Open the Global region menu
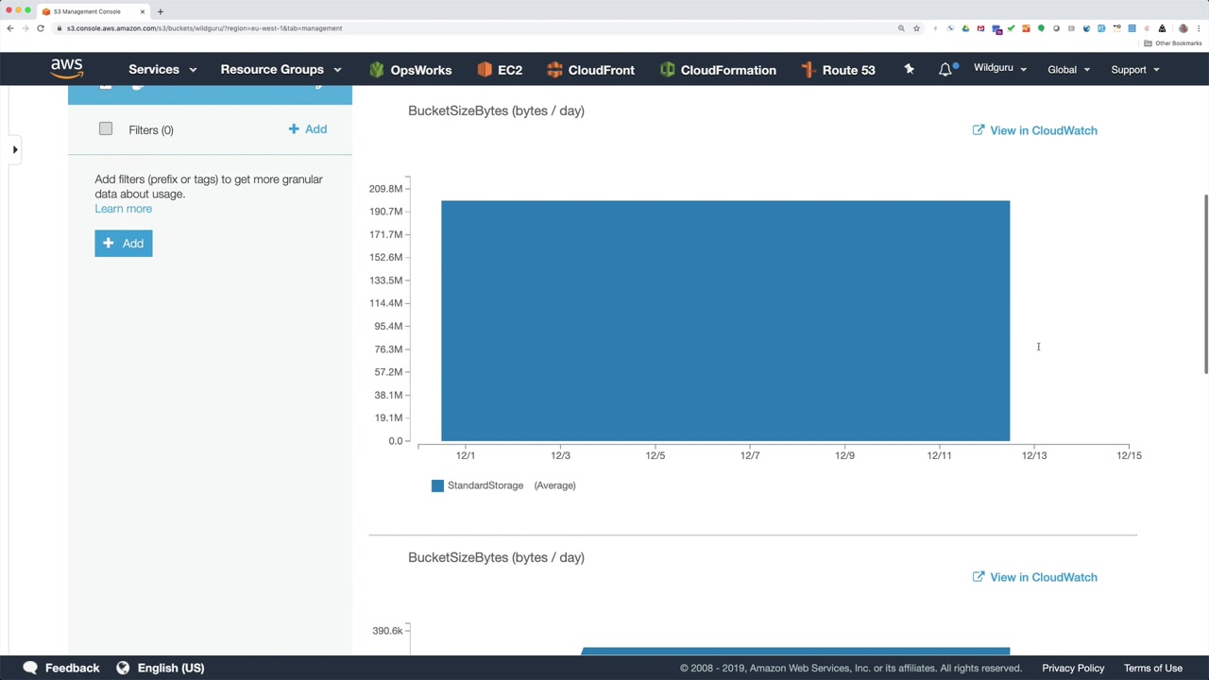This screenshot has width=1209, height=680. (1069, 70)
